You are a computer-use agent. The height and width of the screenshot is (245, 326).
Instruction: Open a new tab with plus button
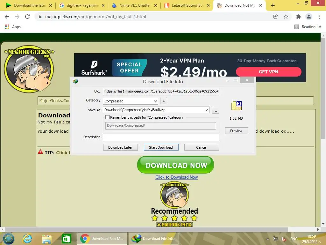click(x=273, y=6)
